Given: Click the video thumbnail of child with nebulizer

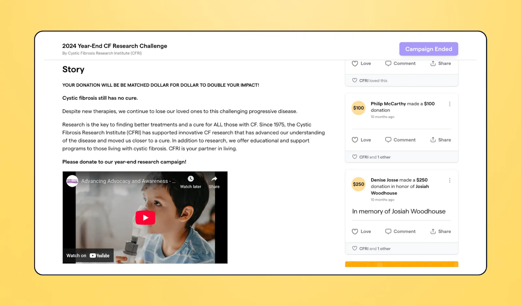Looking at the screenshot, I should 145,217.
